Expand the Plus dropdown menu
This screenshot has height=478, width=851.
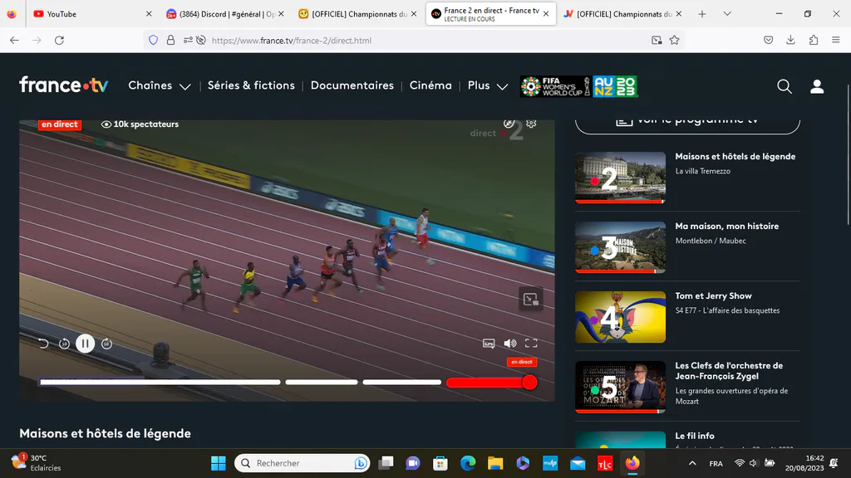point(487,85)
